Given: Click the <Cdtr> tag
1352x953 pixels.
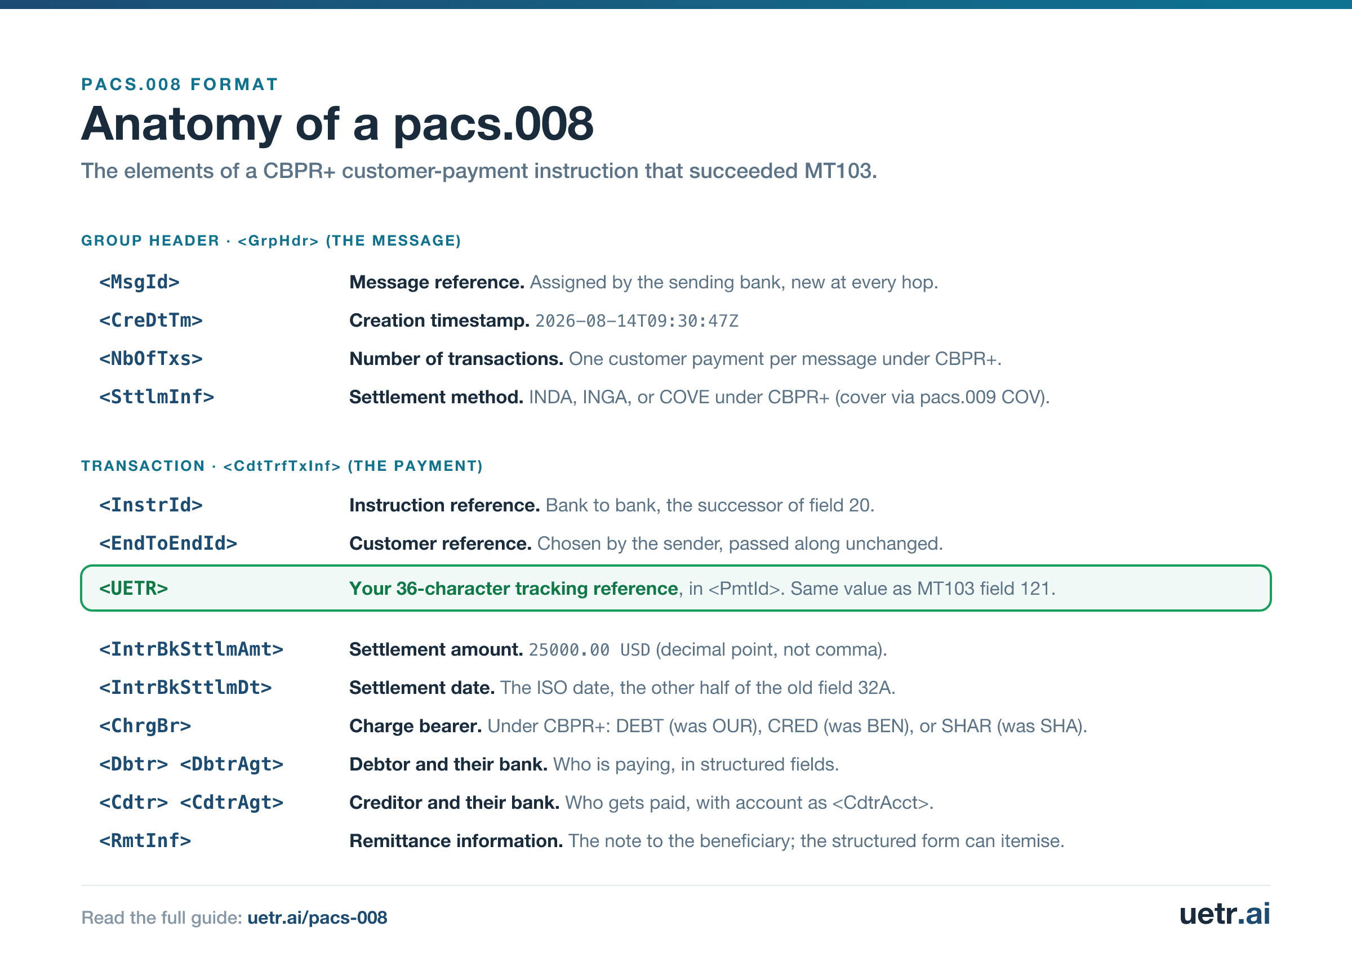Looking at the screenshot, I should pyautogui.click(x=133, y=802).
